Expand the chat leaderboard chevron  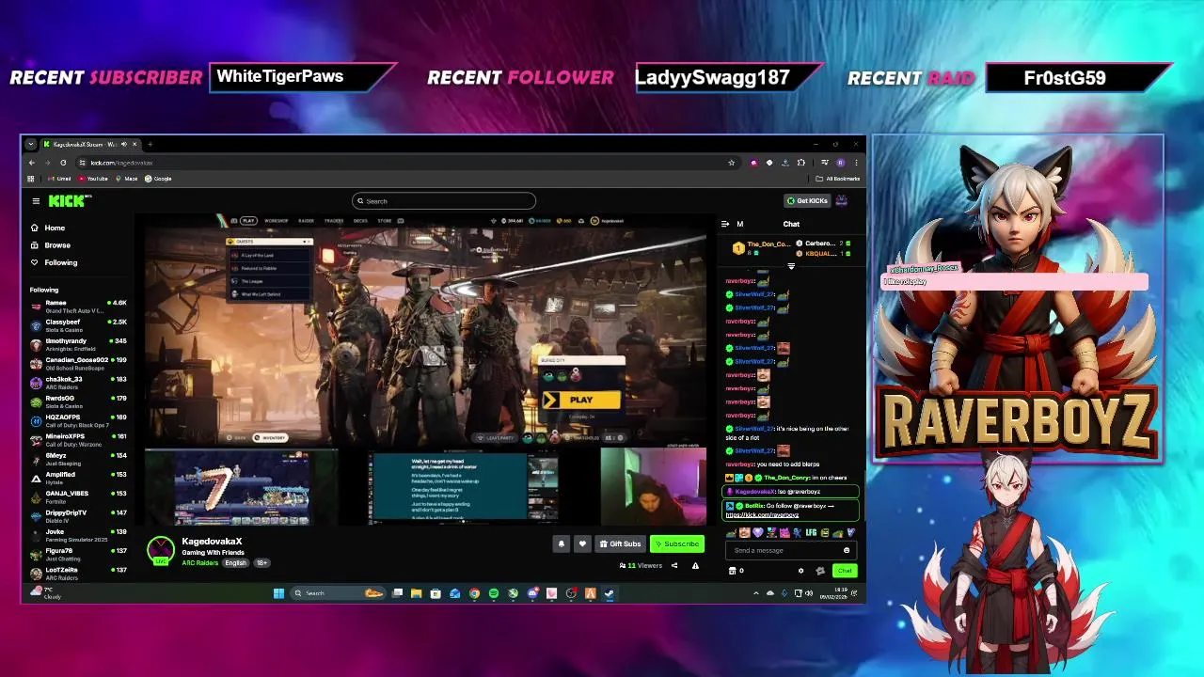tap(791, 266)
